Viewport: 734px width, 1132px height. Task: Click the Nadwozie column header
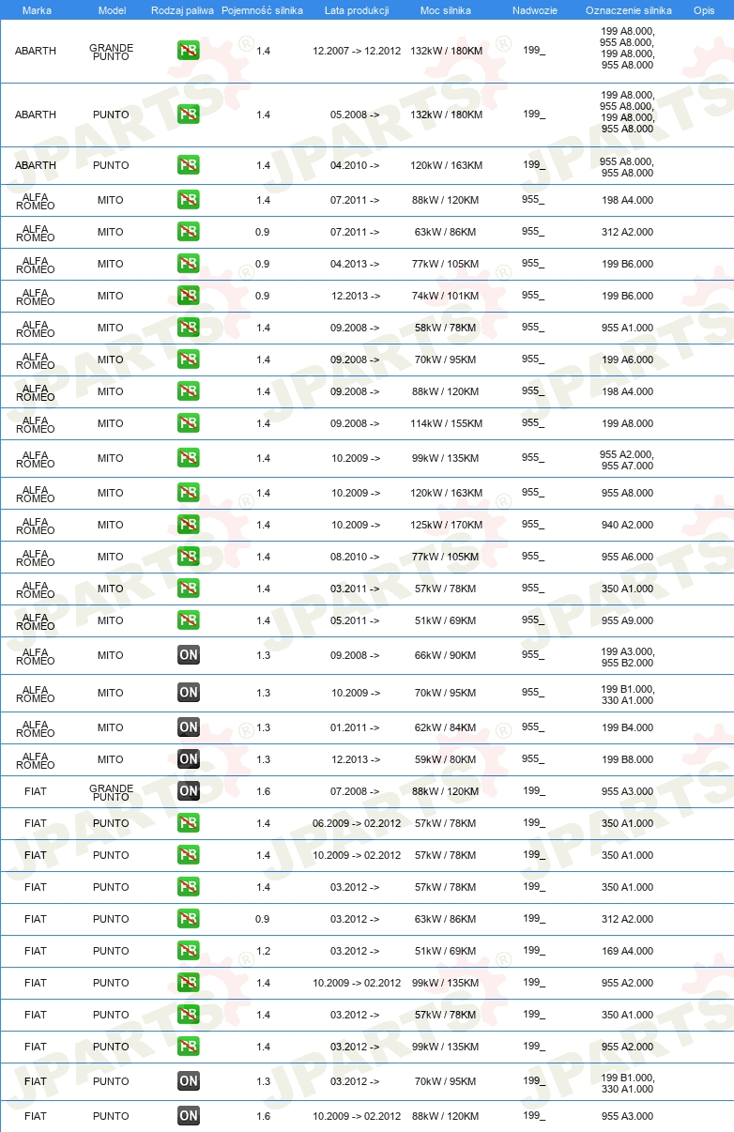pyautogui.click(x=534, y=10)
